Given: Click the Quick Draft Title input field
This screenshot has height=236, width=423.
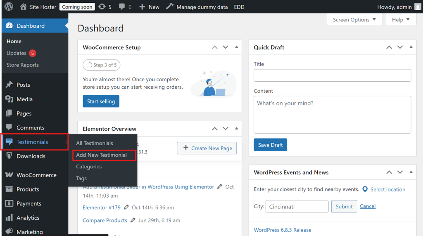Looking at the screenshot, I should (332, 76).
